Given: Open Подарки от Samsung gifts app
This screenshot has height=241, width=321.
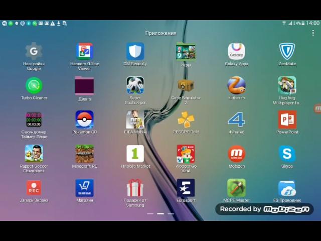Looking at the screenshot, I should [x=135, y=187].
